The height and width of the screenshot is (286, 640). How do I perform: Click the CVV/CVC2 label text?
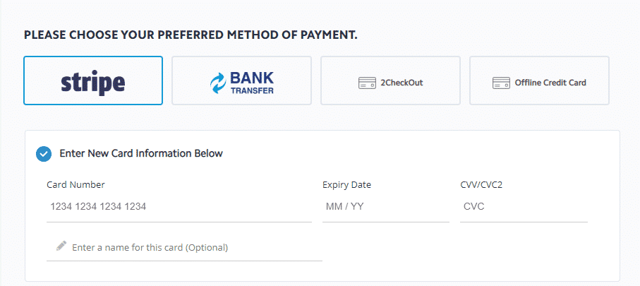tap(481, 185)
